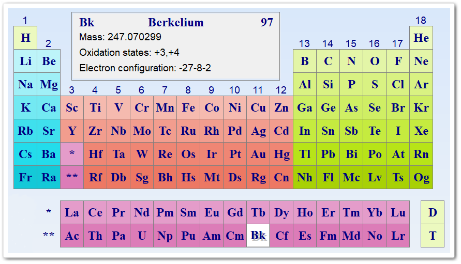The width and height of the screenshot is (461, 264).
Task: Click the Carbon (C) element cell
Action: click(328, 61)
